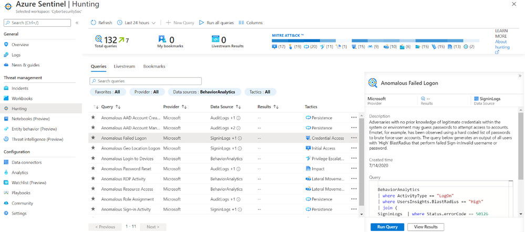Toggle favorite star for Anomalous Role Assignment

(x=94, y=199)
